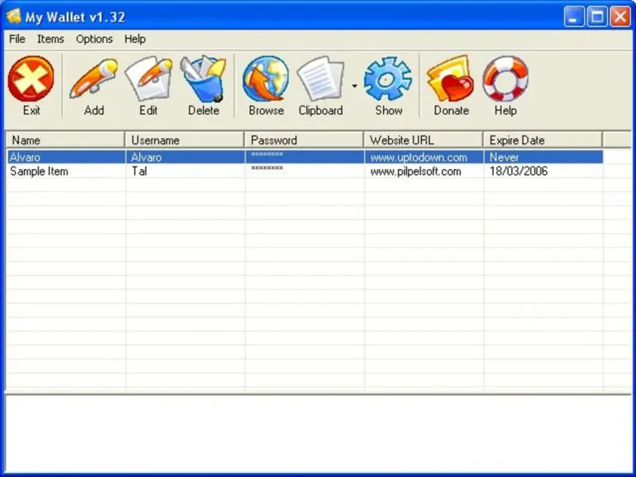Maximize the My Wallet window
The height and width of the screenshot is (477, 636).
coord(598,17)
